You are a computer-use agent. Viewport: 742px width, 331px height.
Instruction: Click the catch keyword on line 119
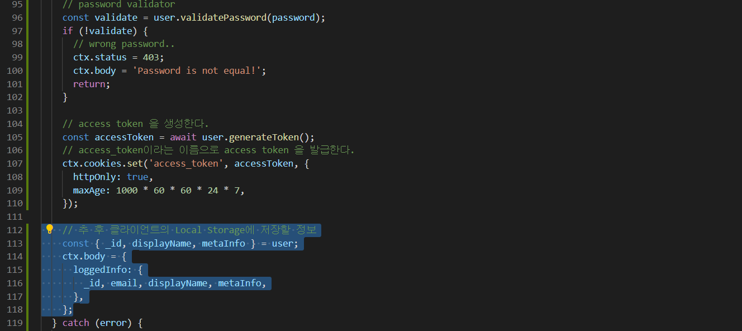pos(75,323)
